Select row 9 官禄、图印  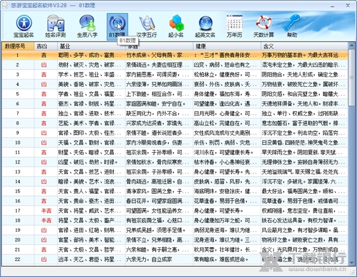(175, 133)
